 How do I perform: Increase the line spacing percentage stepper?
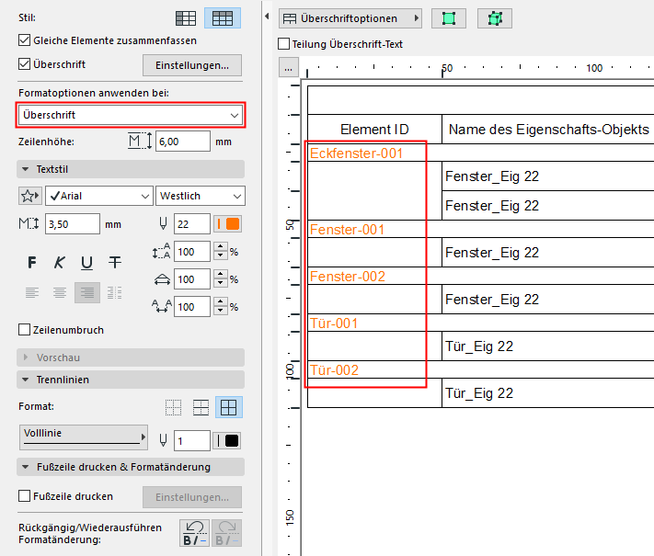221,246
